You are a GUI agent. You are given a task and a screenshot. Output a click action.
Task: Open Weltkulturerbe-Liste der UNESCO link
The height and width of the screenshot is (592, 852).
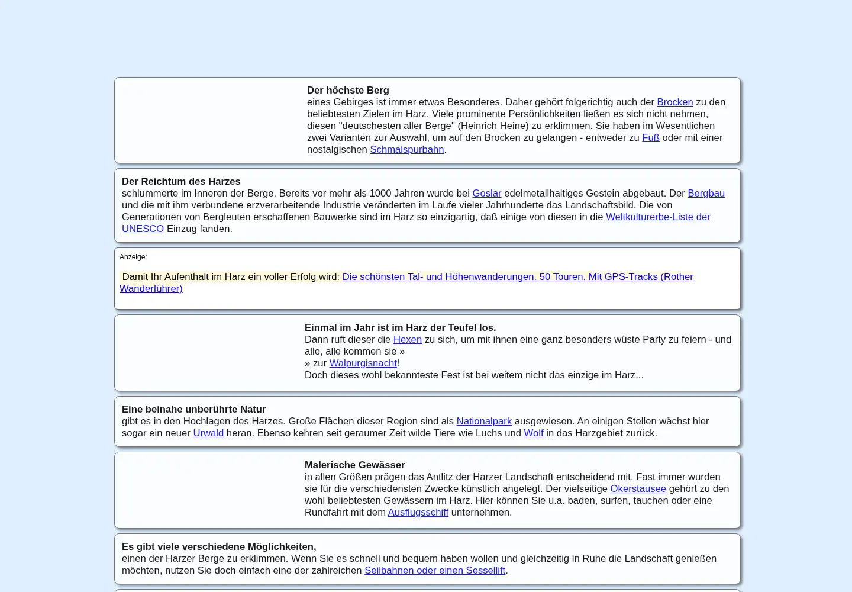click(658, 217)
